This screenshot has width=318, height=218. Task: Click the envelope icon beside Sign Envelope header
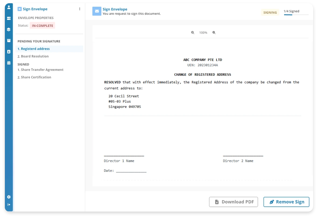click(97, 11)
